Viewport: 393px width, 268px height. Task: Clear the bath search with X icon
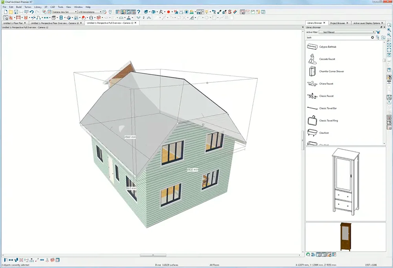pyautogui.click(x=373, y=38)
